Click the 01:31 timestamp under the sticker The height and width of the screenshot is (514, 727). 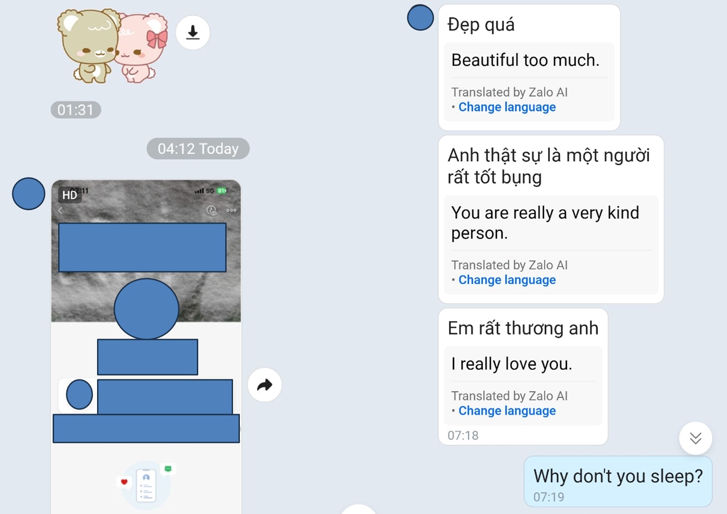(x=76, y=110)
